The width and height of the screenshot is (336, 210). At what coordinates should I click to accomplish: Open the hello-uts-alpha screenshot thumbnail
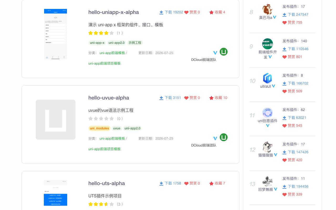(x=55, y=193)
